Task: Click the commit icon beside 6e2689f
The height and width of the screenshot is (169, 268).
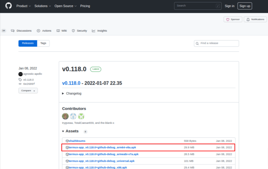Action: (x=20, y=84)
